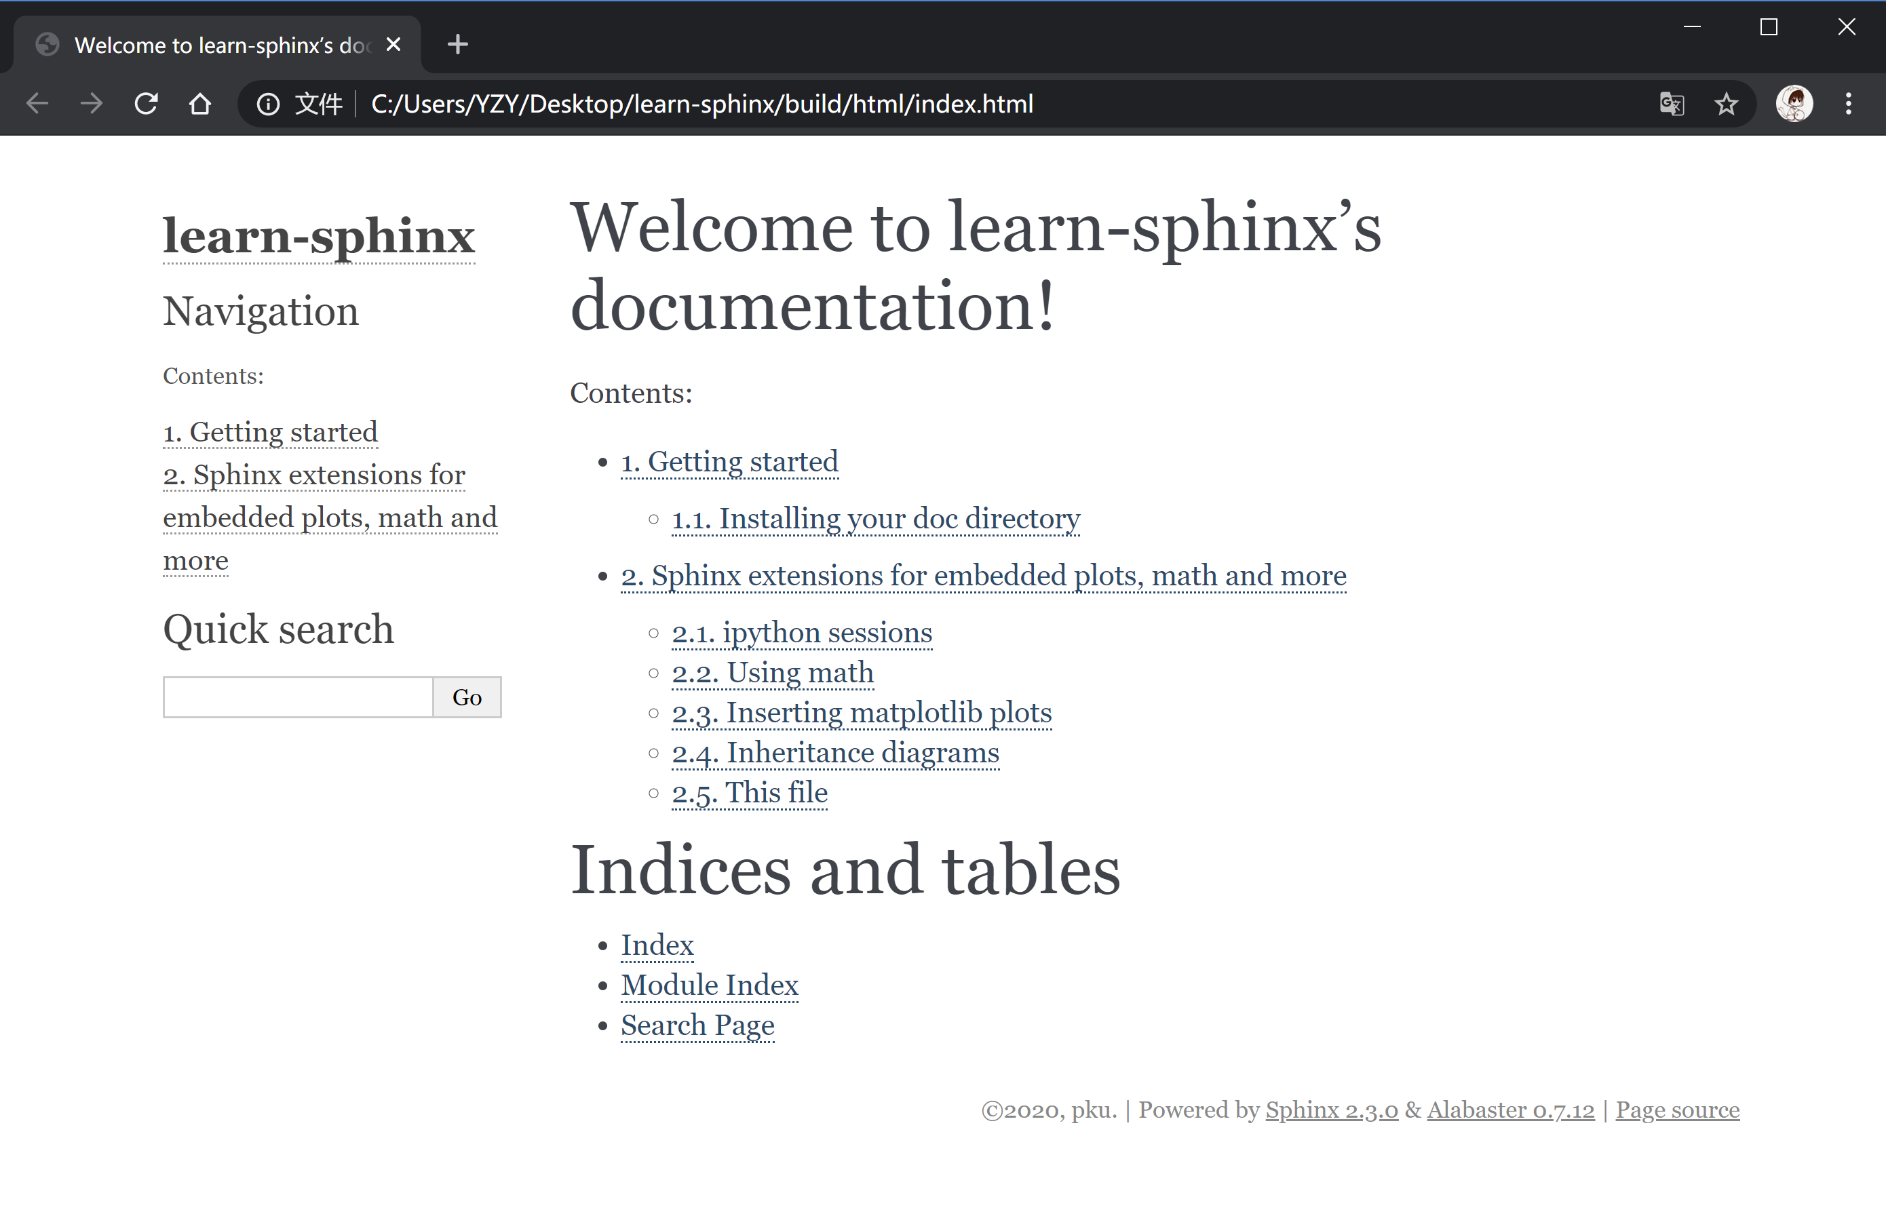Open the Page source link in footer
The height and width of the screenshot is (1212, 1886).
[1678, 1110]
